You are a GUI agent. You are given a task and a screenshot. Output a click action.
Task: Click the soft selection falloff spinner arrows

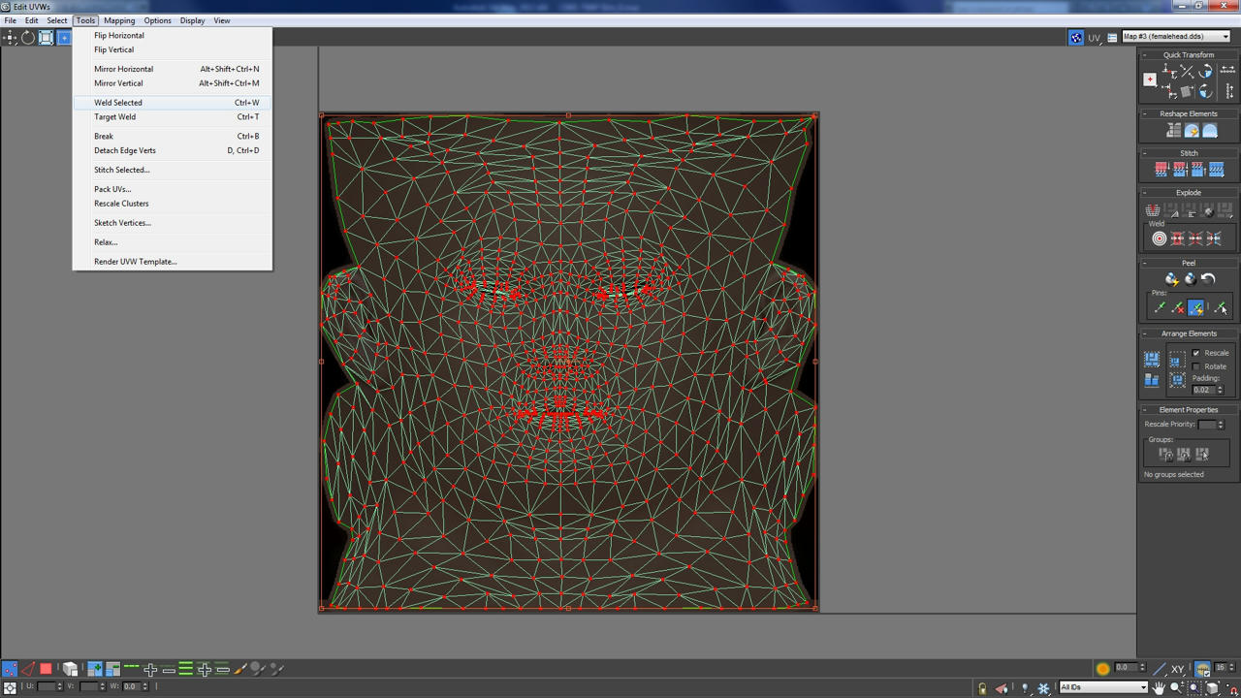pyautogui.click(x=1140, y=668)
